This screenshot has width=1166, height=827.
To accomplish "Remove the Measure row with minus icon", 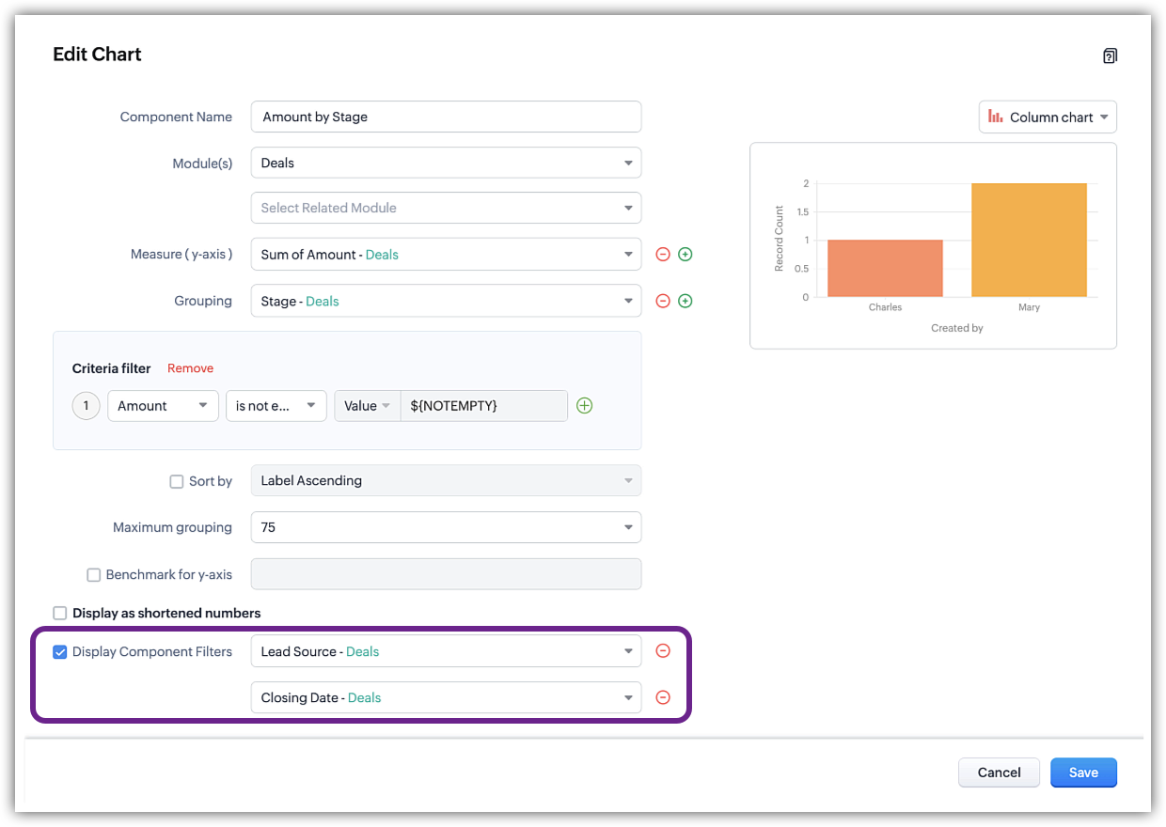I will [663, 255].
